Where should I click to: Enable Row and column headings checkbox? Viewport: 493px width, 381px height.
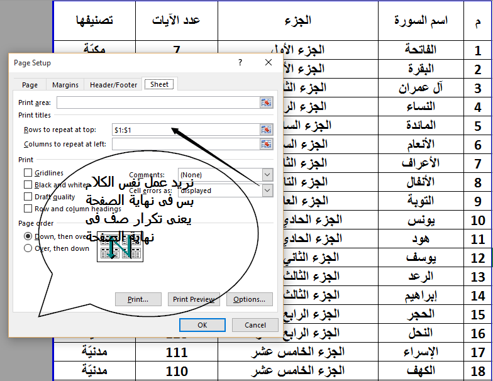(28, 209)
